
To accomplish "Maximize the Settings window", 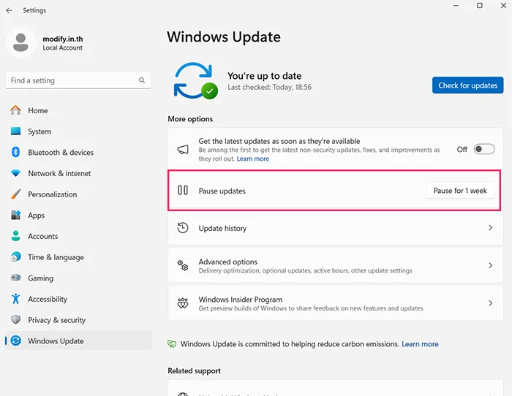I will tap(480, 6).
